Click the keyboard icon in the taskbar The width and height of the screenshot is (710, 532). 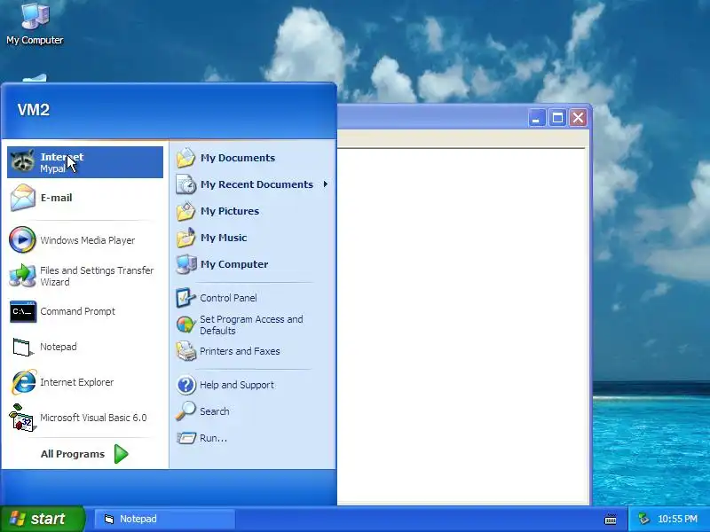[x=611, y=520]
